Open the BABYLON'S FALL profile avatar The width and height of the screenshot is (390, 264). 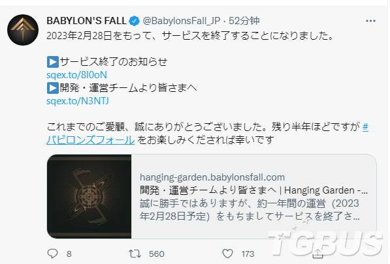click(23, 30)
